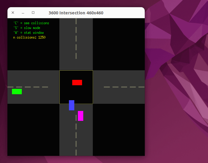Click the "'C' = see collisions" text

[31, 23]
